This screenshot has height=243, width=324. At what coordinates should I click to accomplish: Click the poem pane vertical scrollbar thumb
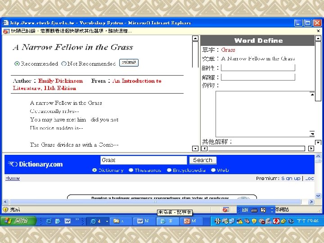[195, 54]
